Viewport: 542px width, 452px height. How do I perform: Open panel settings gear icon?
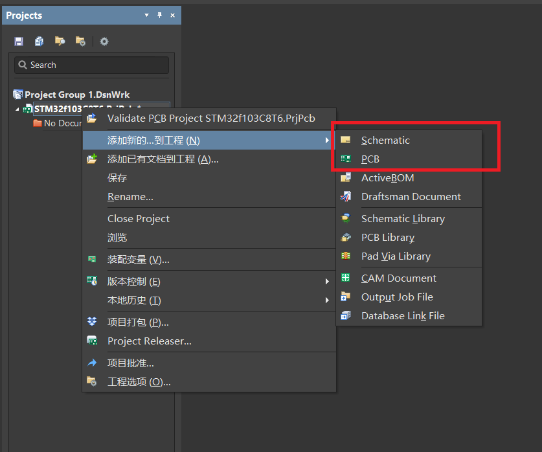coord(104,41)
